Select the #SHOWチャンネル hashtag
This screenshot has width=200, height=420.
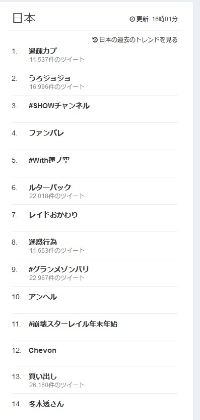(x=59, y=106)
